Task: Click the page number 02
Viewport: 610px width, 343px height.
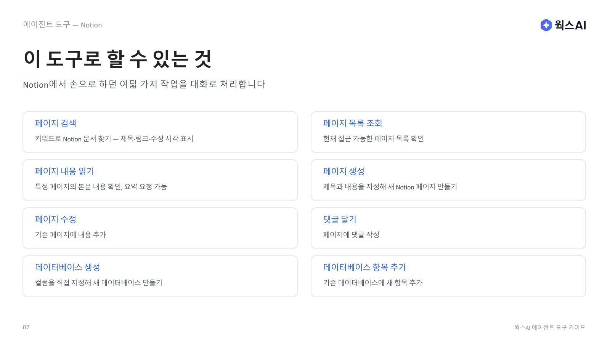Action: (26, 327)
